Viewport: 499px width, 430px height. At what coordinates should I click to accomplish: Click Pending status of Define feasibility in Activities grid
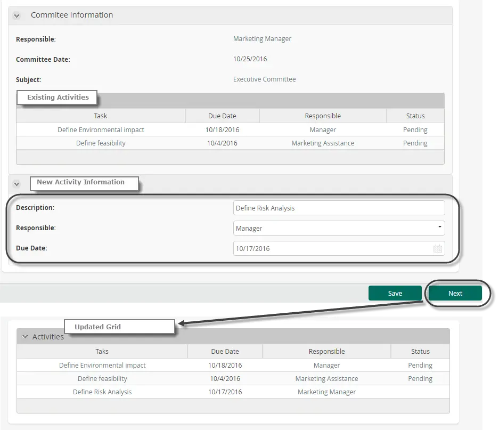(x=420, y=378)
